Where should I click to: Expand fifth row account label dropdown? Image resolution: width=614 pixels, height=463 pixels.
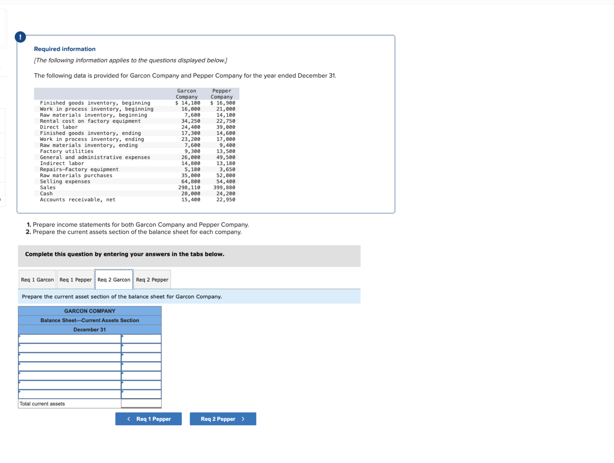[x=70, y=376]
